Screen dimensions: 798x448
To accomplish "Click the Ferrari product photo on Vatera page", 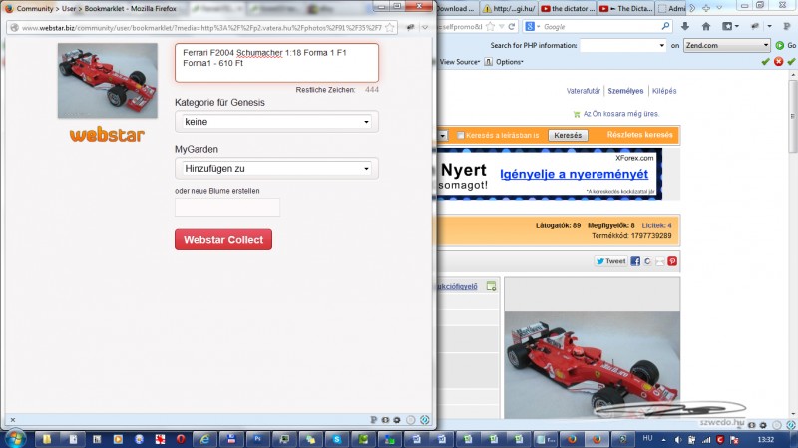I will coord(592,364).
